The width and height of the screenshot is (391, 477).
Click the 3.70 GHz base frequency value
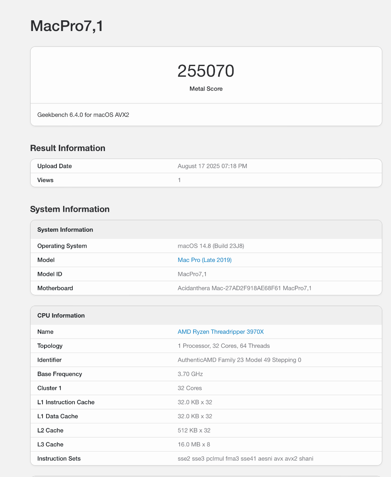point(190,374)
